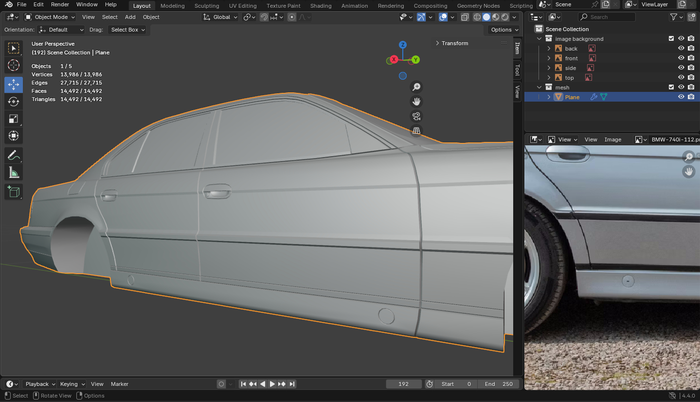Open the Sculpting workspace tab

tap(207, 6)
